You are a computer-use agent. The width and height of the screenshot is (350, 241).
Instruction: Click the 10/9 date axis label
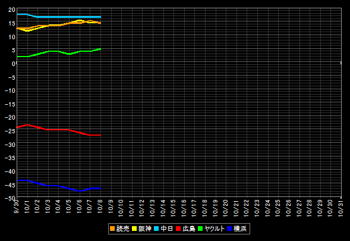pyautogui.click(x=111, y=206)
